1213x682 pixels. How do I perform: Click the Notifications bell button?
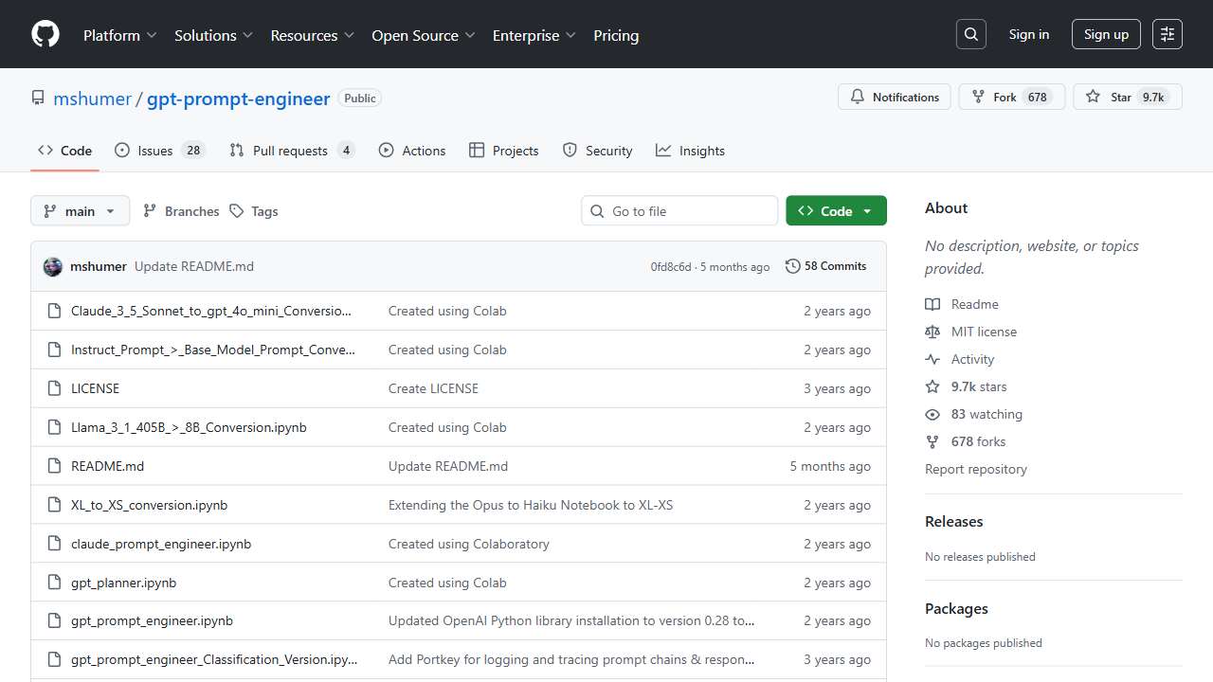[894, 97]
